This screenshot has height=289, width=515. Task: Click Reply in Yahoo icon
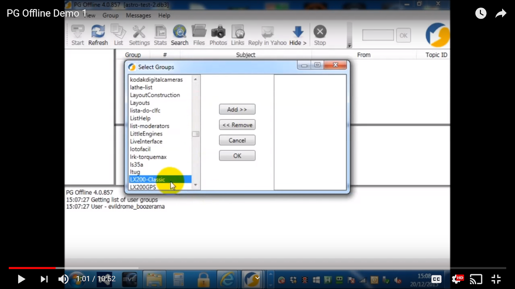[267, 35]
